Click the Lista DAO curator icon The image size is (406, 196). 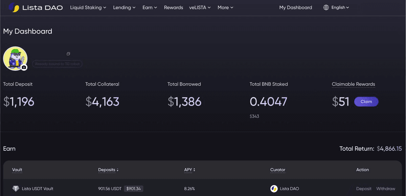pyautogui.click(x=274, y=189)
